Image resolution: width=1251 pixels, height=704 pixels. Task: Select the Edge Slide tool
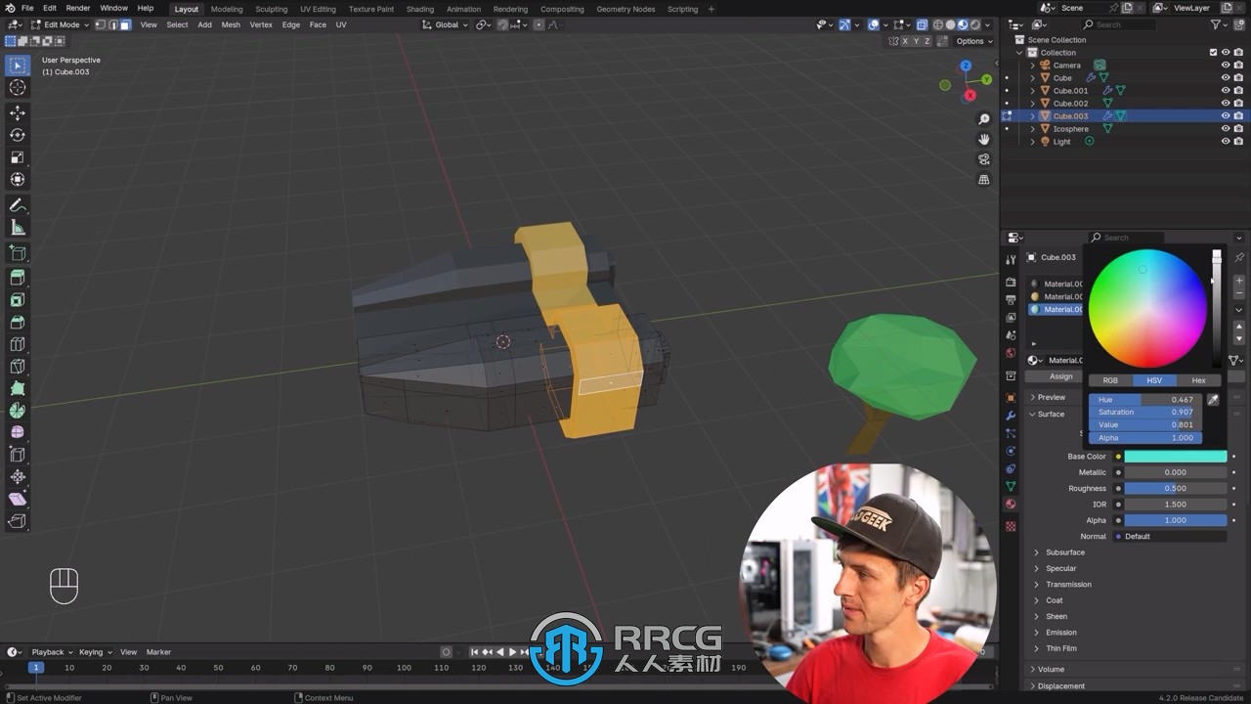pos(18,455)
